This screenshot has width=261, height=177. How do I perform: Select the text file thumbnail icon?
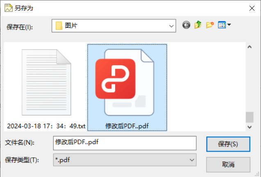point(46,82)
